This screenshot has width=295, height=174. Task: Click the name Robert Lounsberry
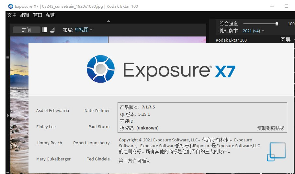91,143
